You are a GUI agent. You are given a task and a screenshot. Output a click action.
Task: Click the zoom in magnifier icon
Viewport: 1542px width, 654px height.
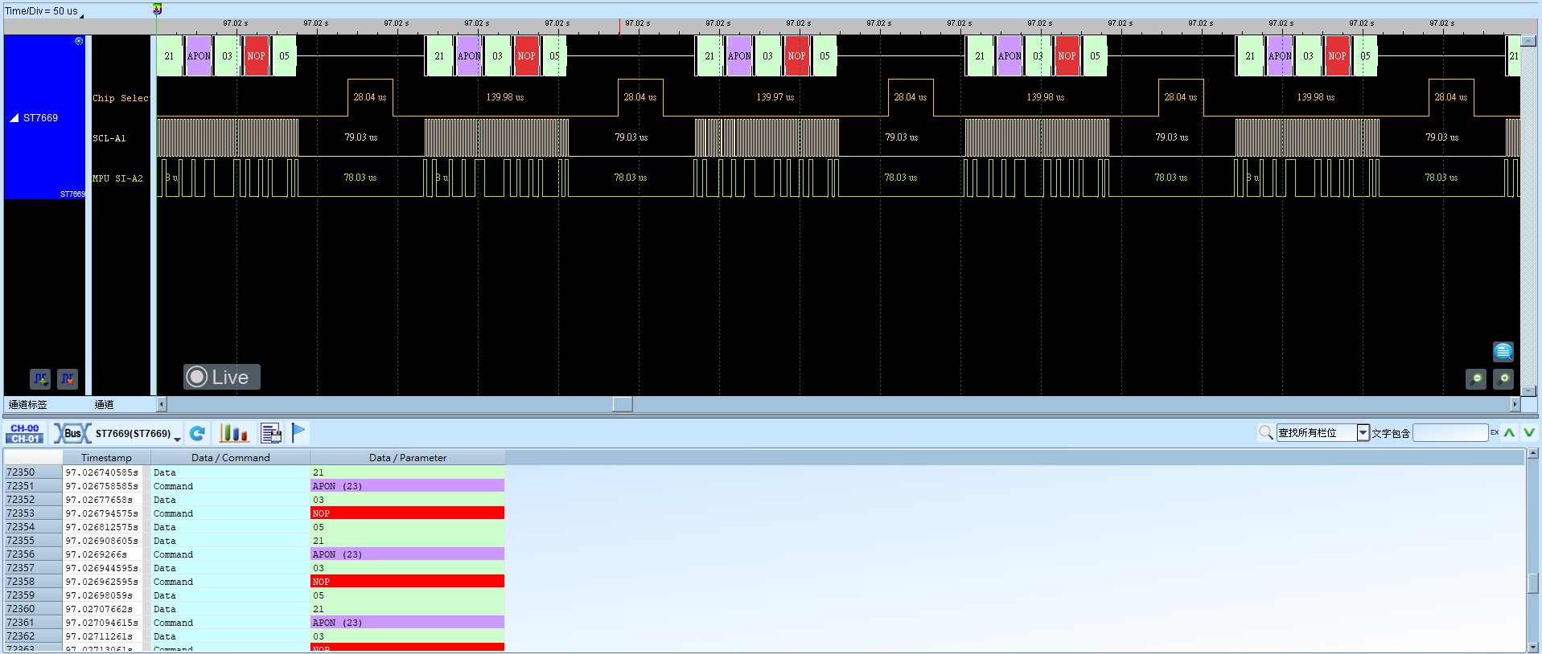1503,378
